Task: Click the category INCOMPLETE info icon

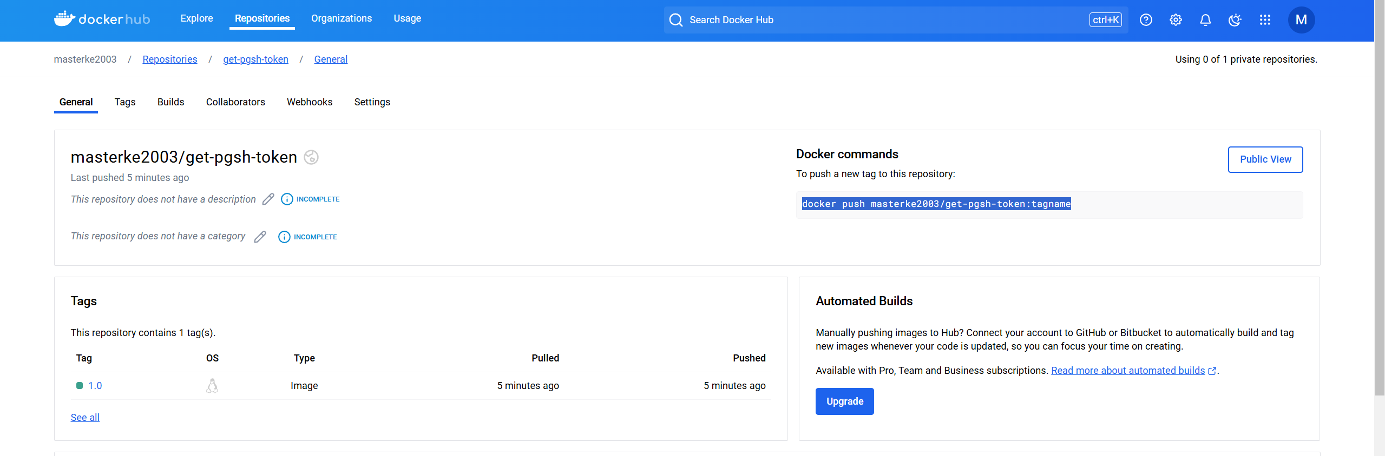Action: [284, 237]
